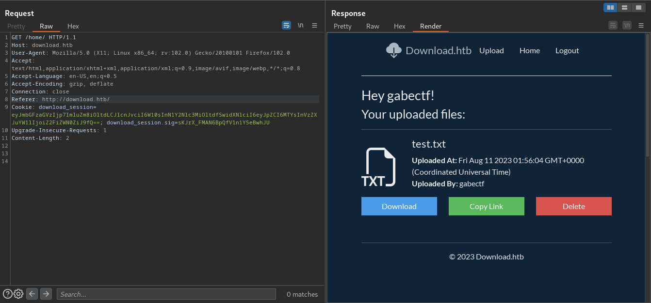This screenshot has width=651, height=303.
Task: Show non-printable chars \n in Response panel
Action: (627, 25)
